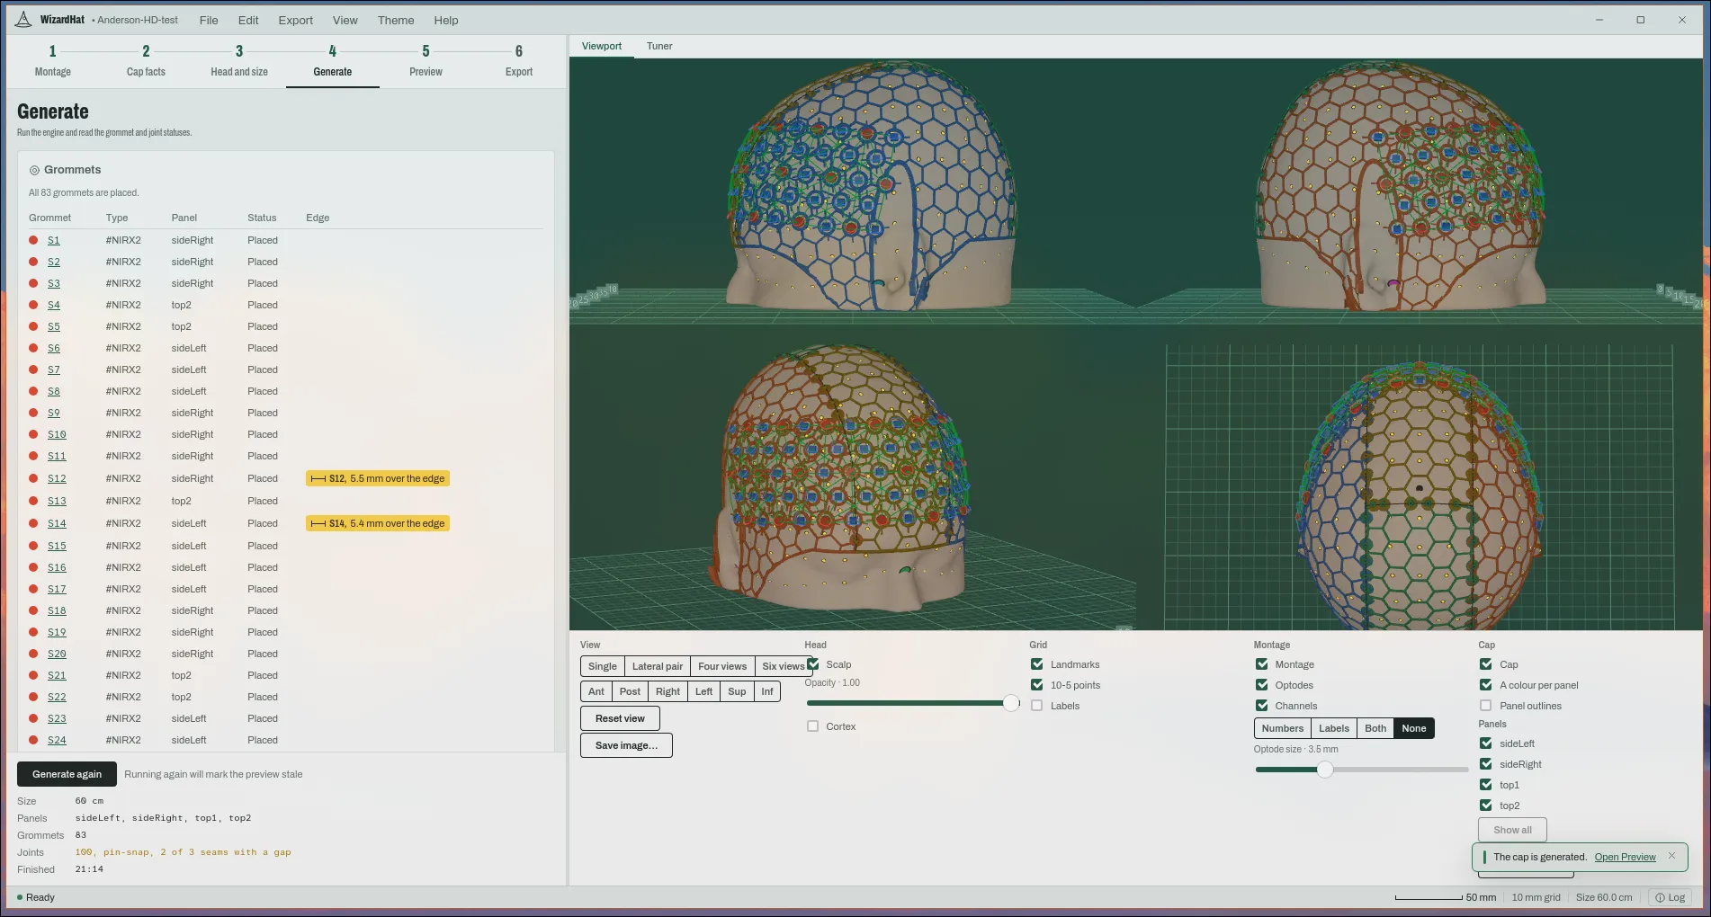Click the Edge column header

tap(318, 218)
